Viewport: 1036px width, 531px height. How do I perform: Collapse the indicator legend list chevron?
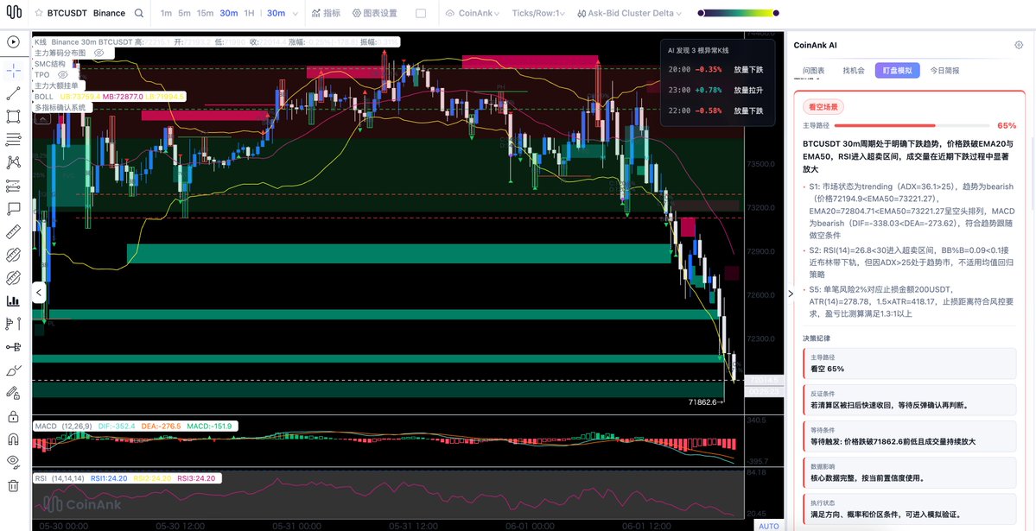(x=41, y=119)
